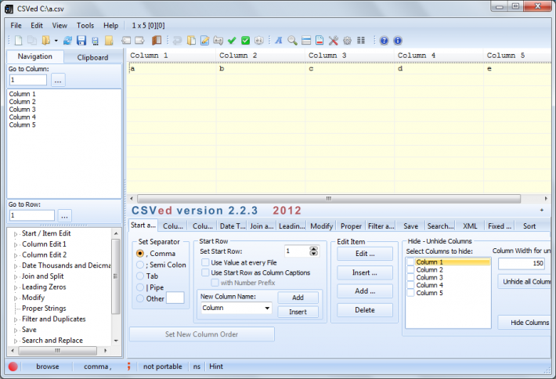Click the navigation tree vertical scrollbar thumb
The height and width of the screenshot is (379, 556).
(116, 276)
